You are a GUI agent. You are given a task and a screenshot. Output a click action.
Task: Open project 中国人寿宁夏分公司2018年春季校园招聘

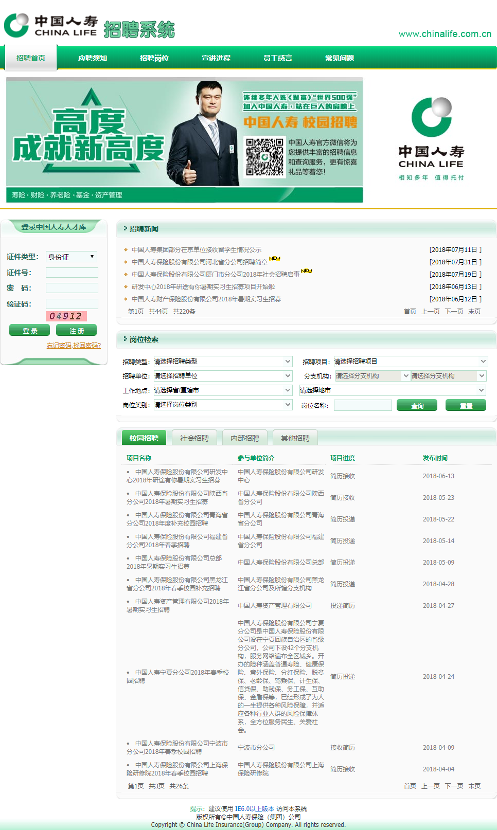[177, 676]
